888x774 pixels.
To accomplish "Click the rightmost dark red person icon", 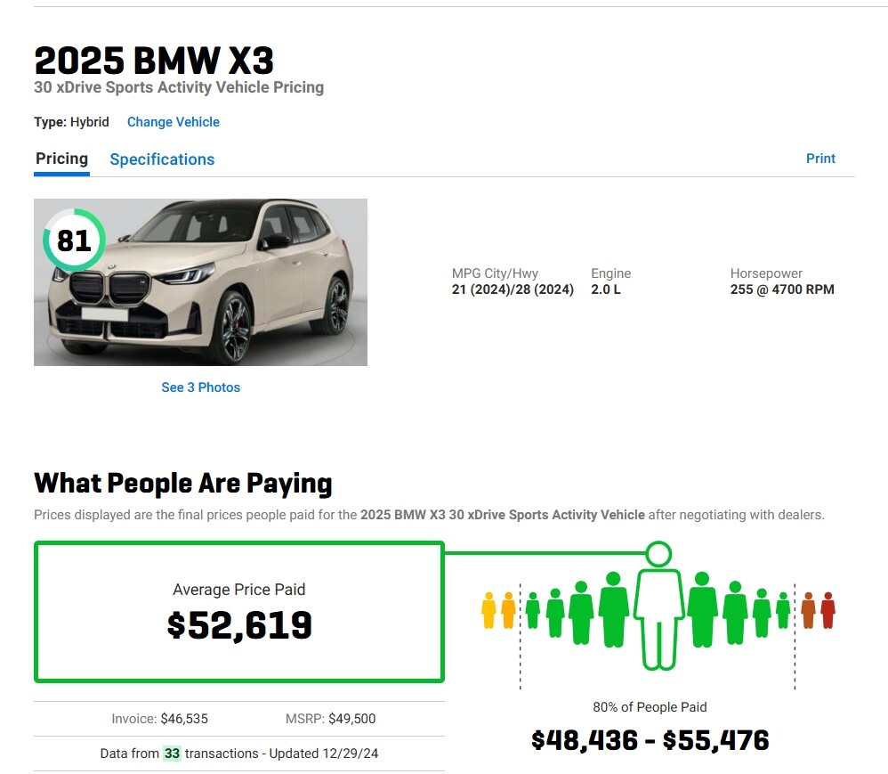I will (x=827, y=610).
